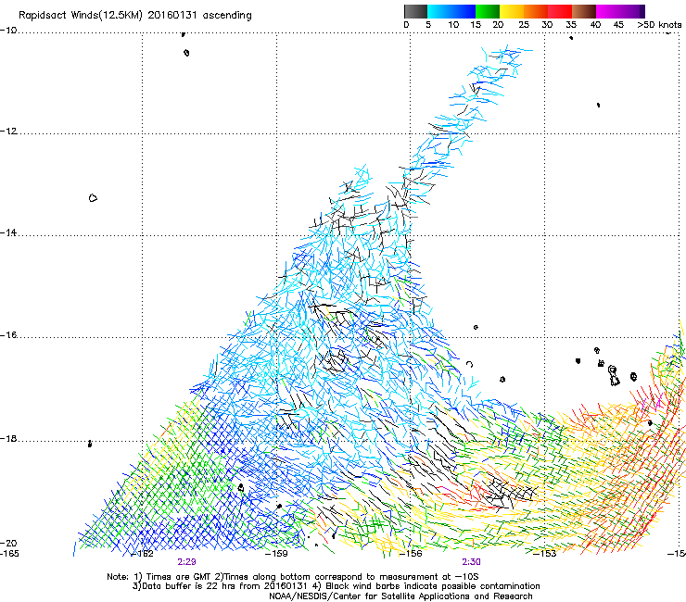This screenshot has height=602, width=686.
Task: Click the '-165' longitude label at bottom-left corner
Action: tap(9, 554)
